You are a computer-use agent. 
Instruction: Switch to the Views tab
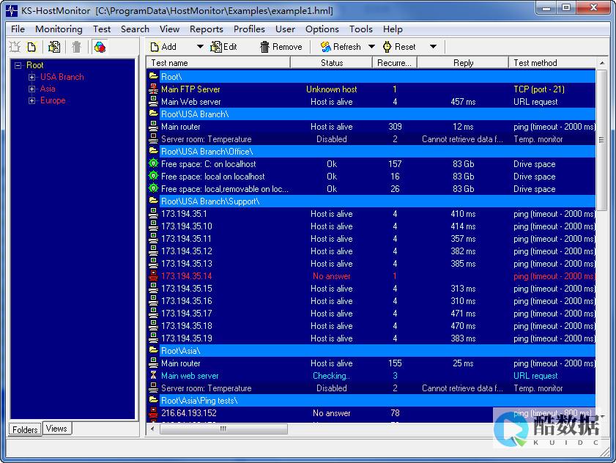(56, 429)
